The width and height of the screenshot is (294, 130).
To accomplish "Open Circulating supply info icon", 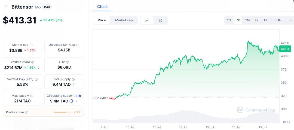I will point(75,96).
